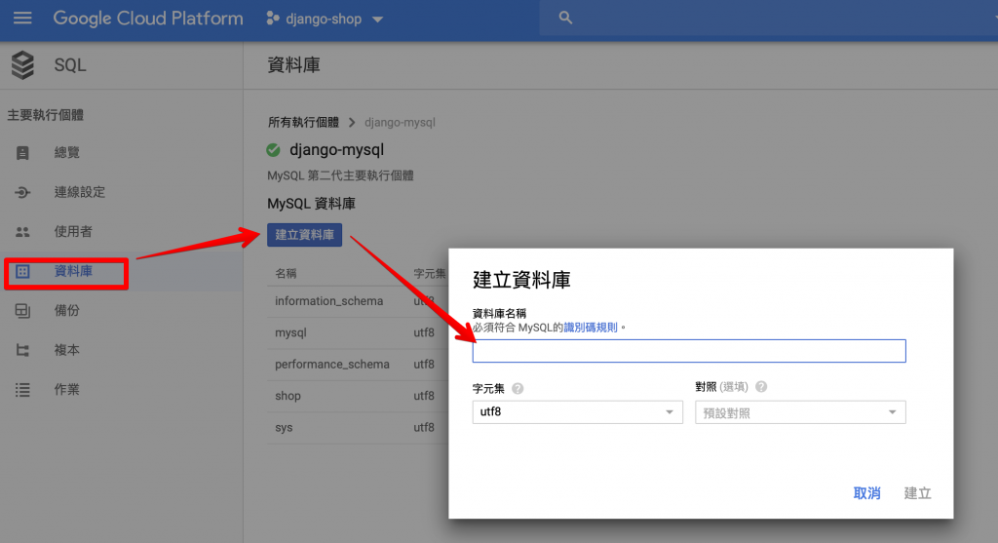This screenshot has width=998, height=543.
Task: Click the 複本 replica icon
Action: [22, 350]
